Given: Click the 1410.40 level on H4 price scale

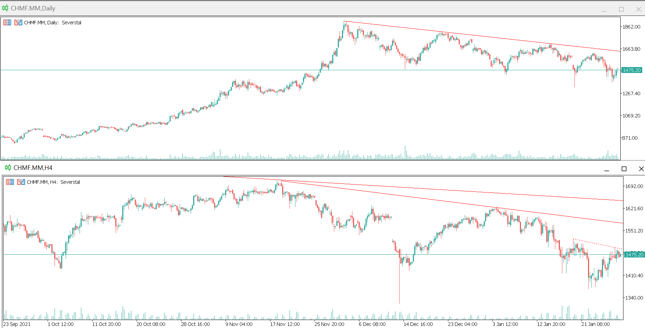Looking at the screenshot, I should [x=634, y=276].
